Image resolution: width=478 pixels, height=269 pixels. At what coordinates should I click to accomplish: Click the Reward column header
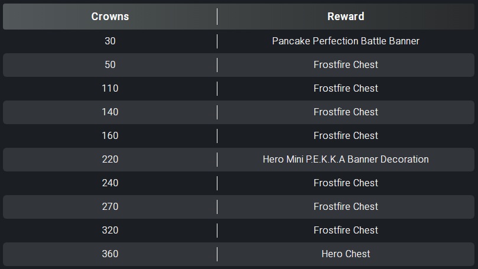click(x=346, y=17)
